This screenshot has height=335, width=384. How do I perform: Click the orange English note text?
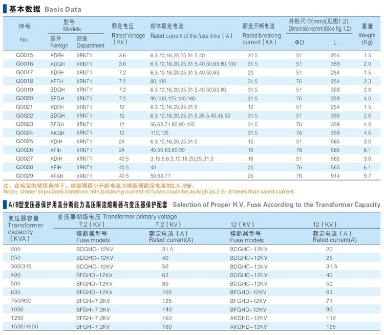(148, 192)
